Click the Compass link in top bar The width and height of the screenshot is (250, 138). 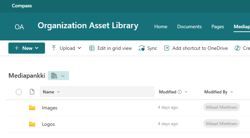click(22, 6)
